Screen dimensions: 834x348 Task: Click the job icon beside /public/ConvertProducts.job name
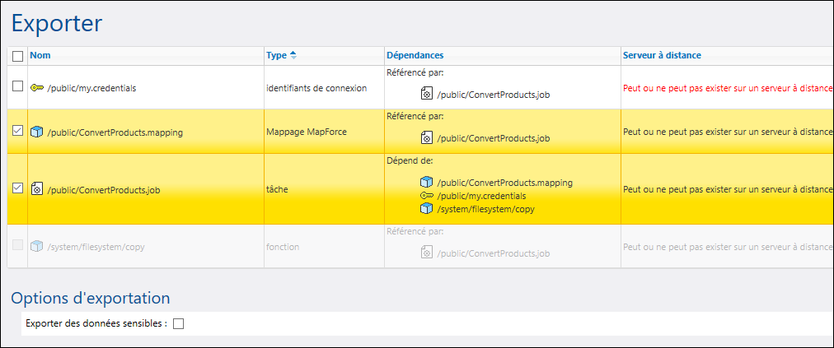pyautogui.click(x=36, y=189)
